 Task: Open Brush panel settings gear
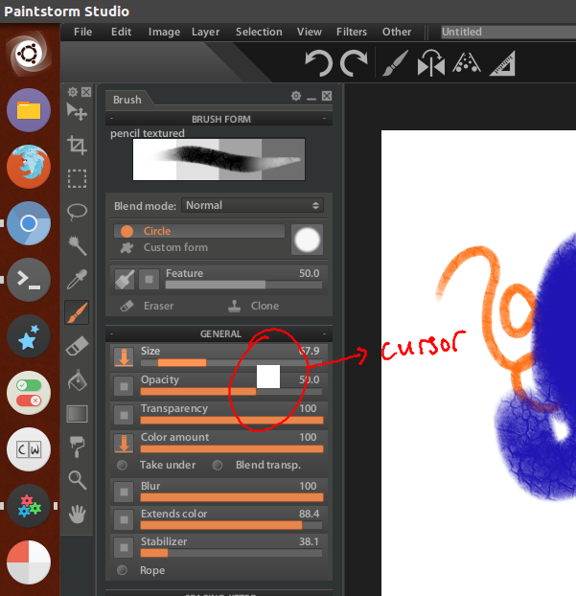[x=296, y=96]
